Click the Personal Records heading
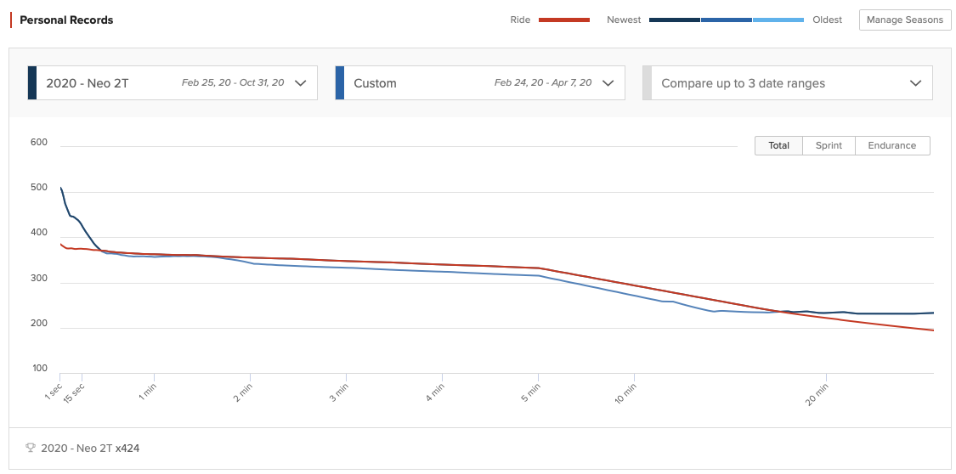 66,20
